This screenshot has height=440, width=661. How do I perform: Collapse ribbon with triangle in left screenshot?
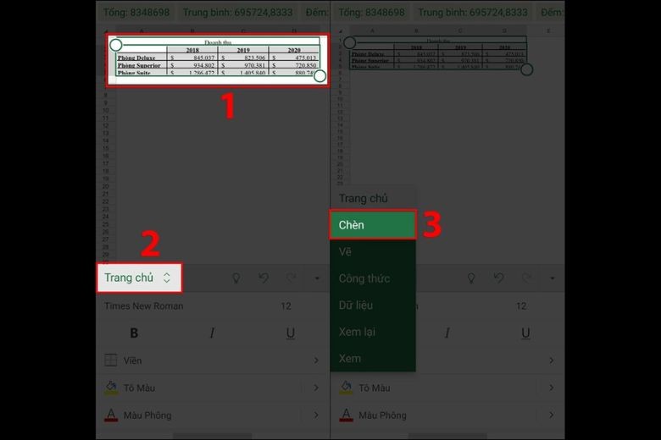[x=317, y=278]
